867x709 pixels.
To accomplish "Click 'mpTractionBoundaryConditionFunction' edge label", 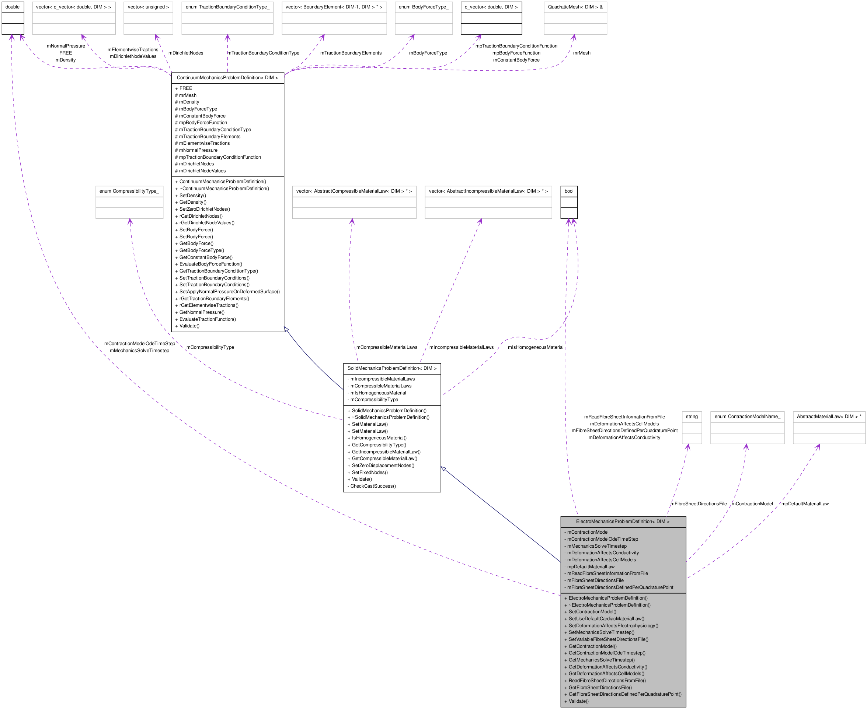I will click(516, 46).
